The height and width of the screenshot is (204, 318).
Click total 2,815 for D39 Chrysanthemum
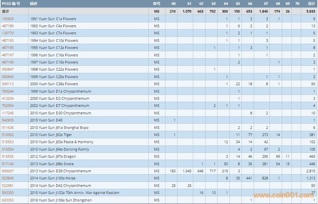[310, 171]
